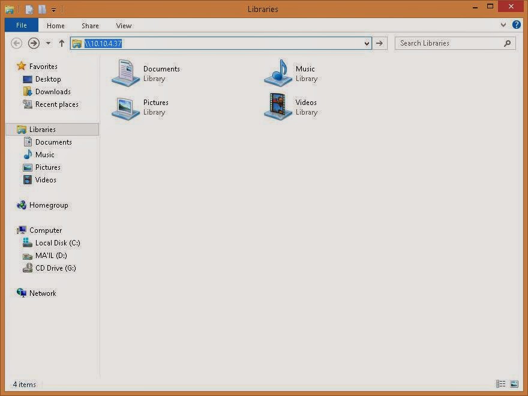Open the Recent Locations dropdown beside the forward arrow
528x396 pixels.
[x=48, y=43]
